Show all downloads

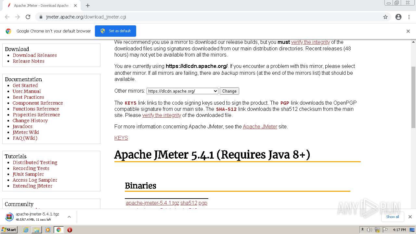pyautogui.click(x=393, y=217)
